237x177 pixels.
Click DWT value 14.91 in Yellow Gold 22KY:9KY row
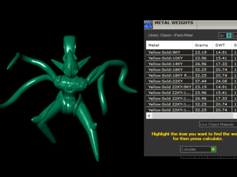click(221, 87)
